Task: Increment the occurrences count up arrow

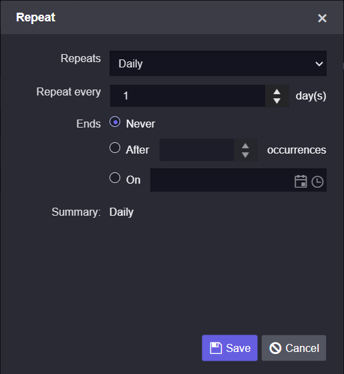Action: [x=245, y=146]
